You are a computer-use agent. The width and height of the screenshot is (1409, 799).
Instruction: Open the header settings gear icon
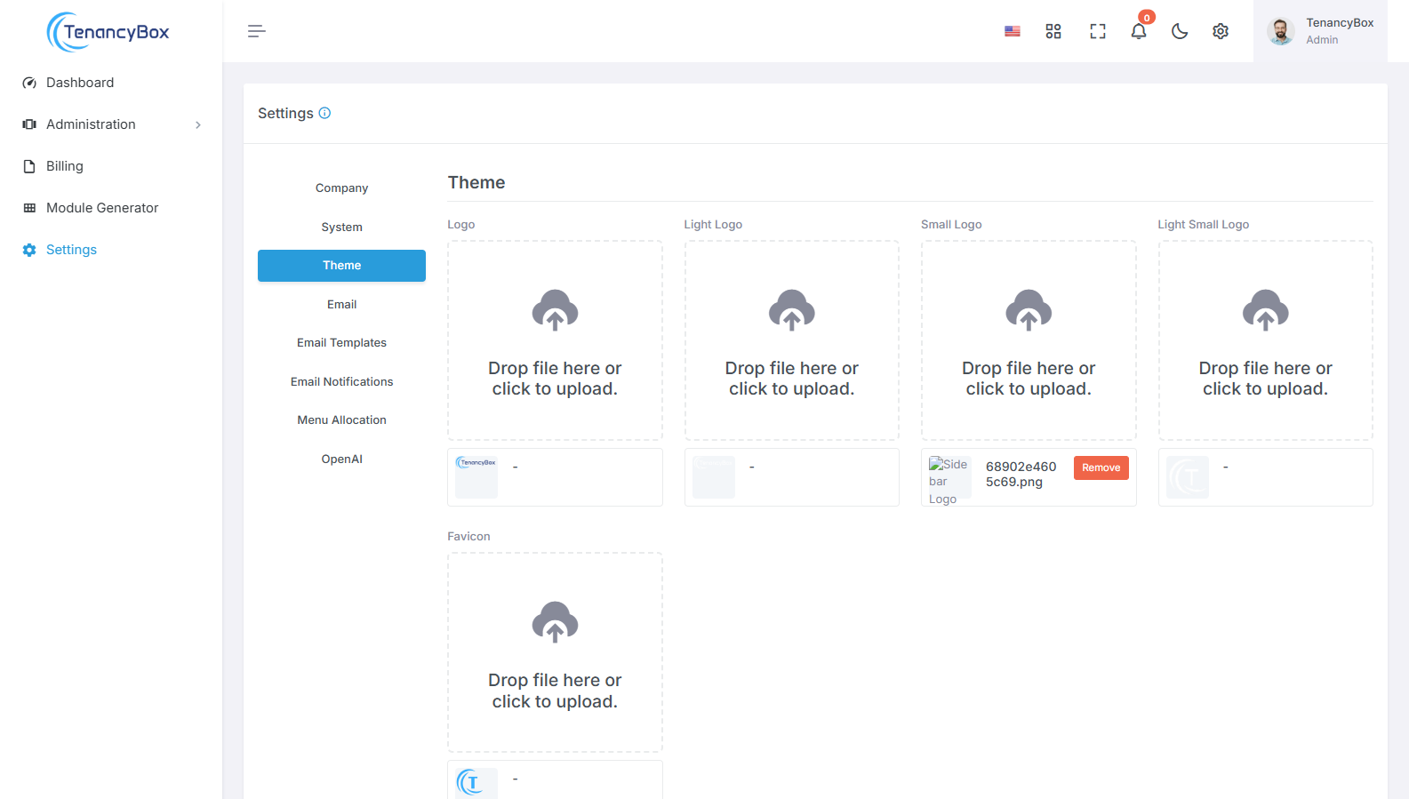click(x=1221, y=31)
